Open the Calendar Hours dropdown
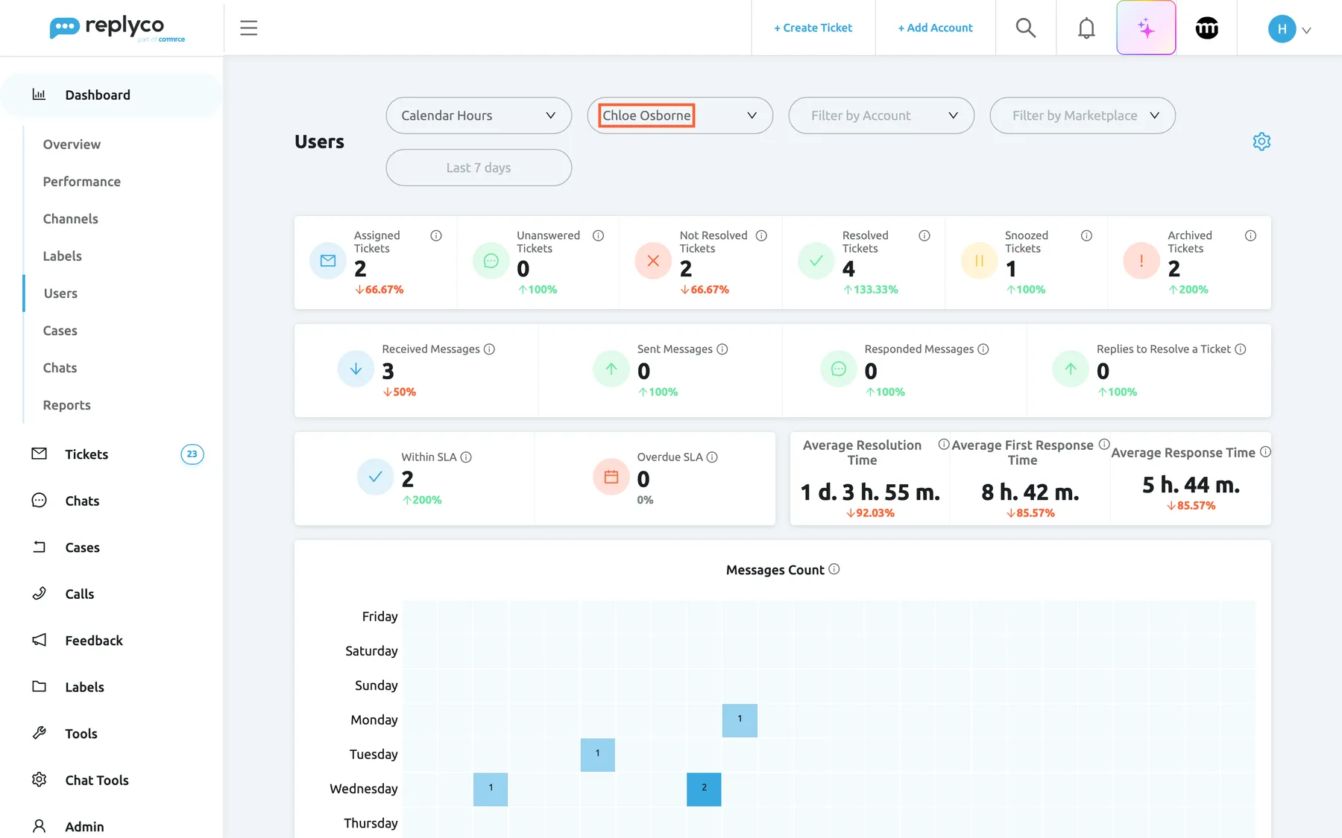The height and width of the screenshot is (838, 1342). point(479,115)
